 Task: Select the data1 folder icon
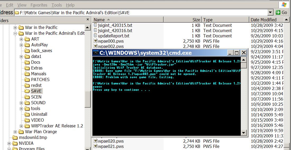coord(27,57)
